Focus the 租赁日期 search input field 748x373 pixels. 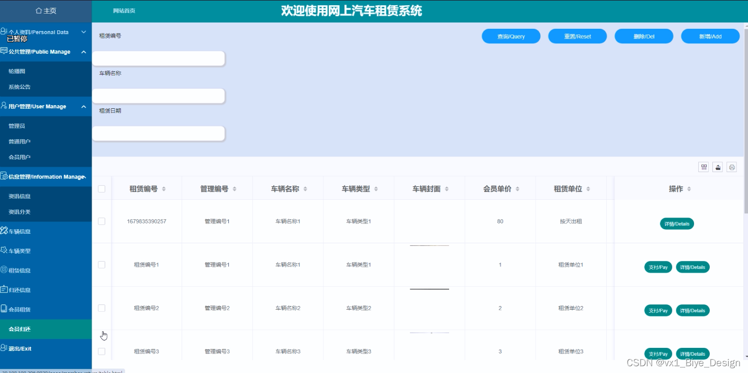[x=159, y=133]
